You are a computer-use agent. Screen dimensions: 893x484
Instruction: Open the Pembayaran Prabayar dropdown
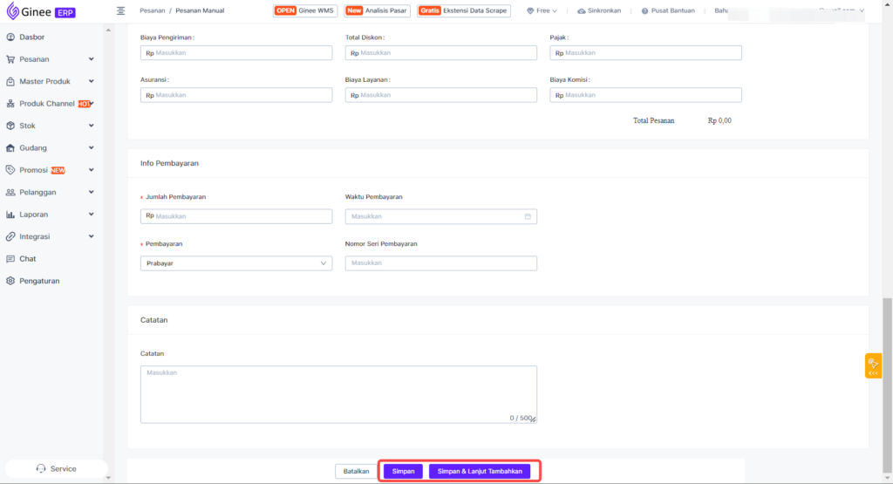coord(236,263)
